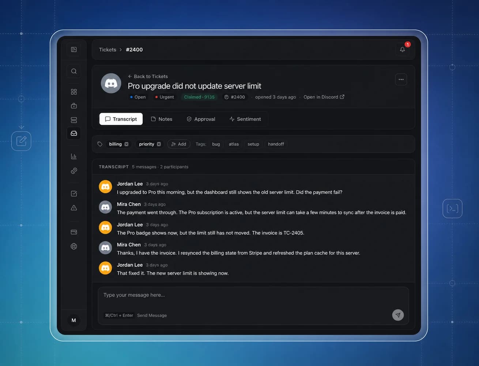Screen dimensions: 479x366
Task: Click the tag label icon before billing
Action: (x=100, y=144)
